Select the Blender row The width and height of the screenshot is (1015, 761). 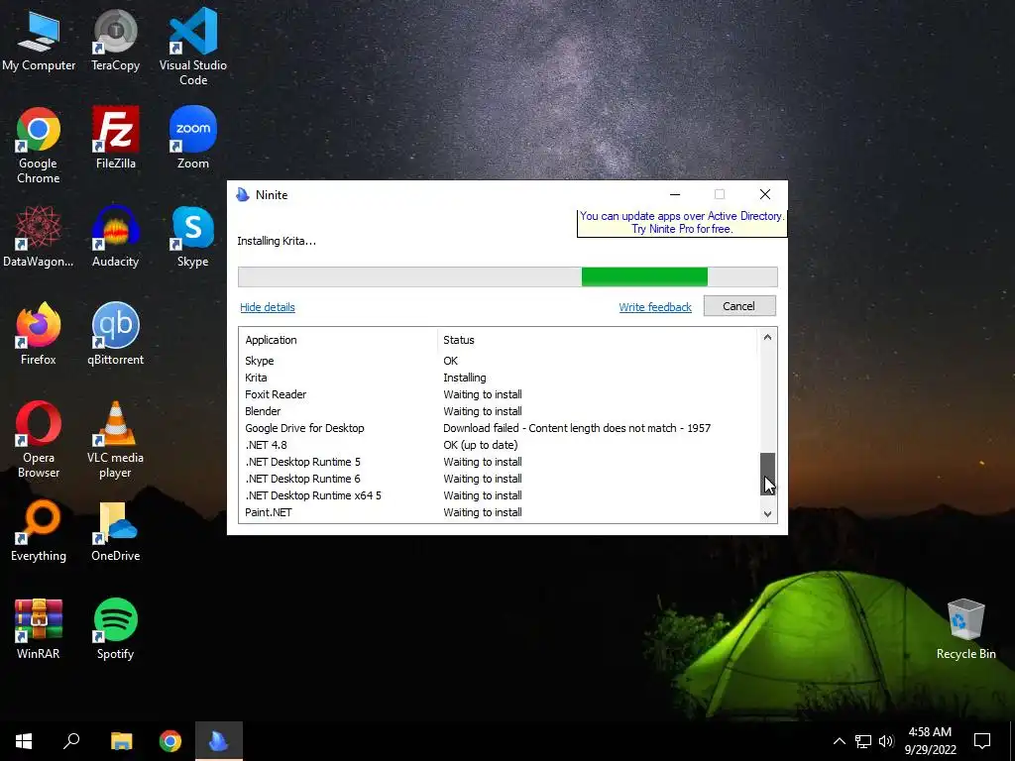(x=499, y=411)
